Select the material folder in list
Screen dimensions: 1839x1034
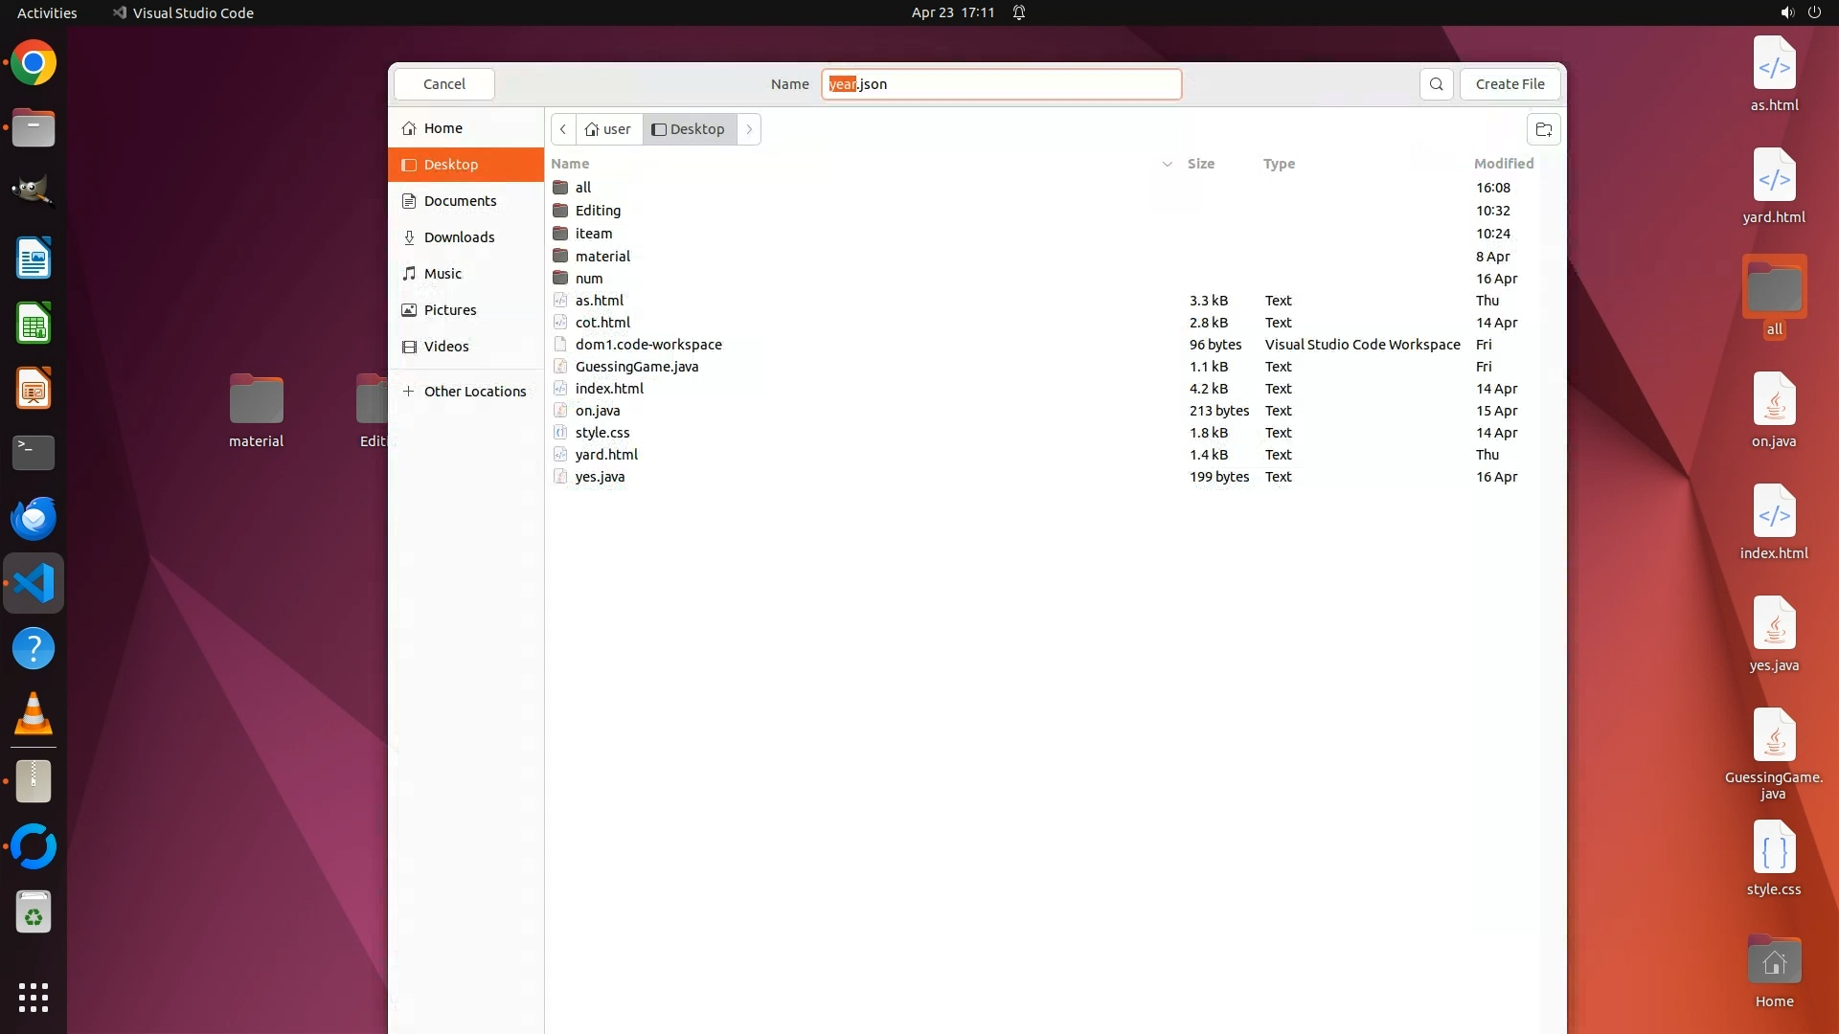tap(602, 256)
